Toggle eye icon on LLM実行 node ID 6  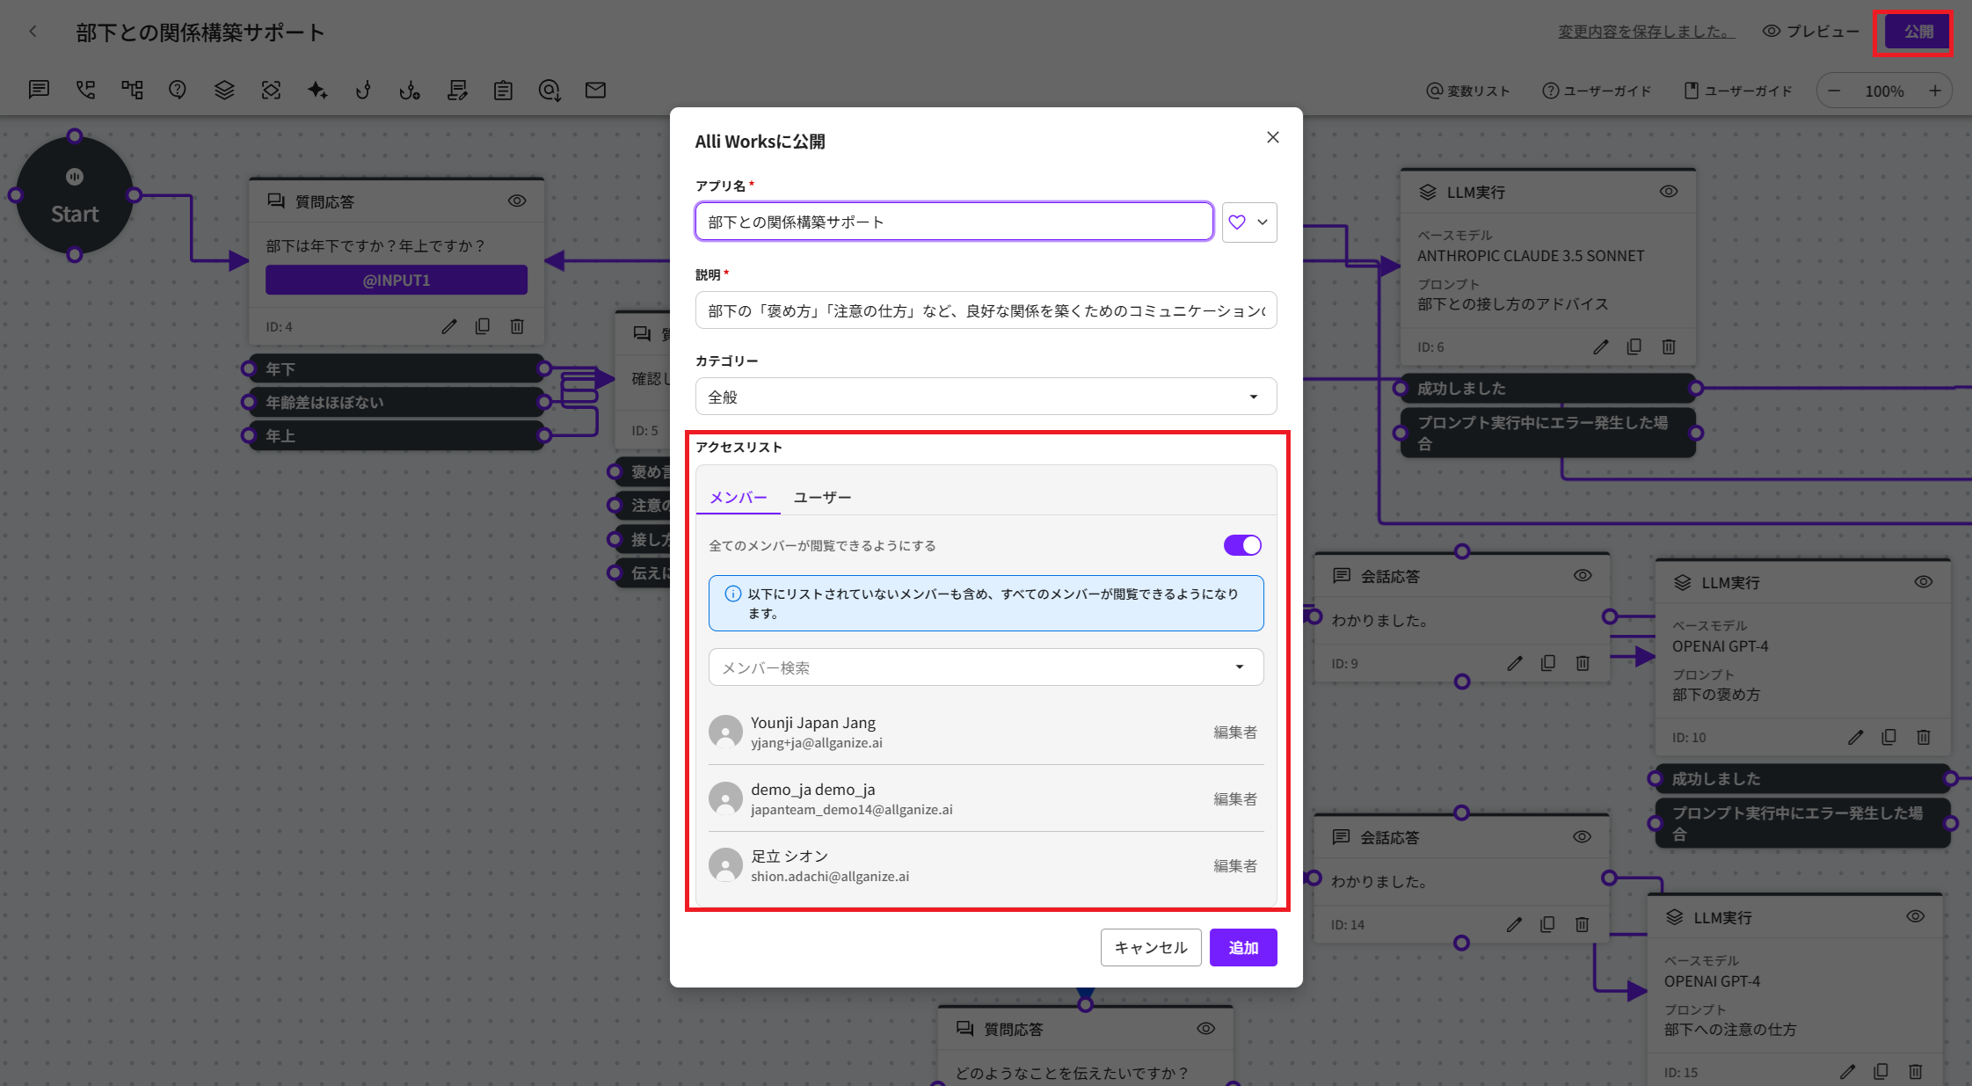[x=1668, y=192]
